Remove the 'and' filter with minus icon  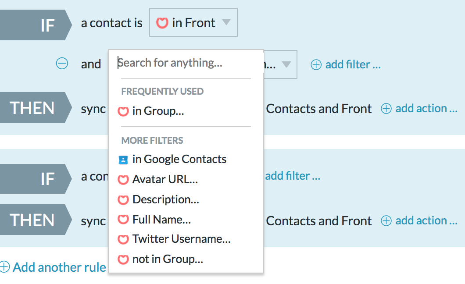62,64
